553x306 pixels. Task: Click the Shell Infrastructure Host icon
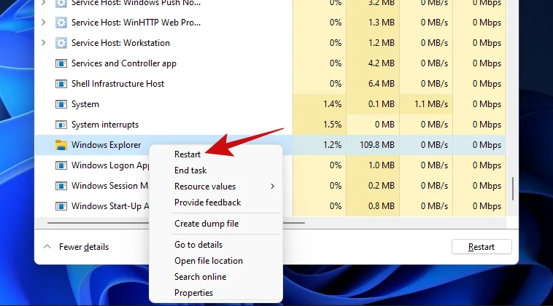point(61,84)
